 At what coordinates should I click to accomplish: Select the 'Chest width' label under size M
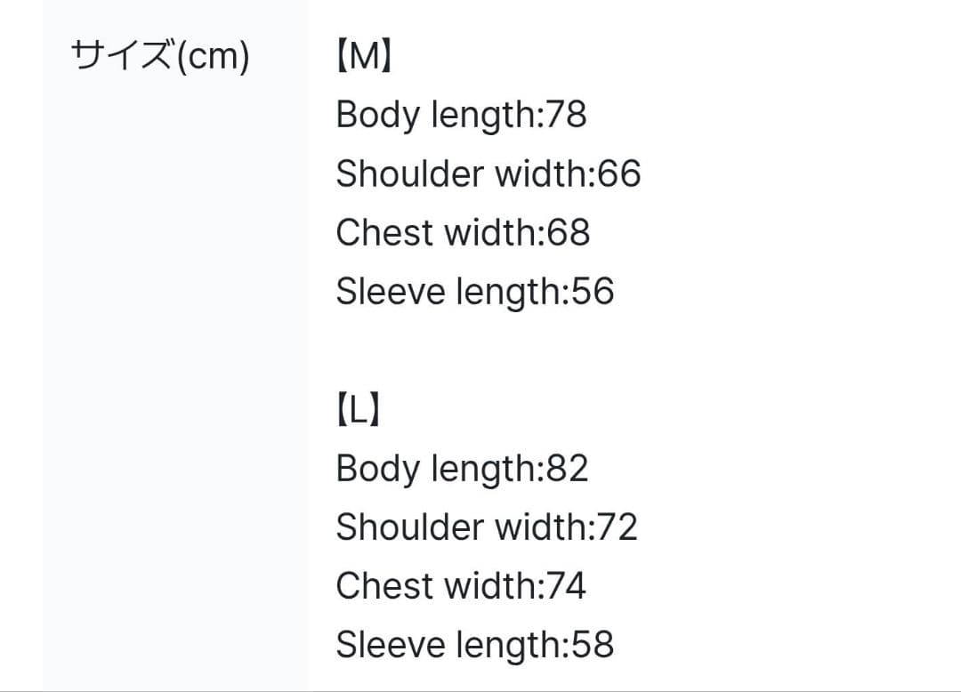click(x=436, y=233)
